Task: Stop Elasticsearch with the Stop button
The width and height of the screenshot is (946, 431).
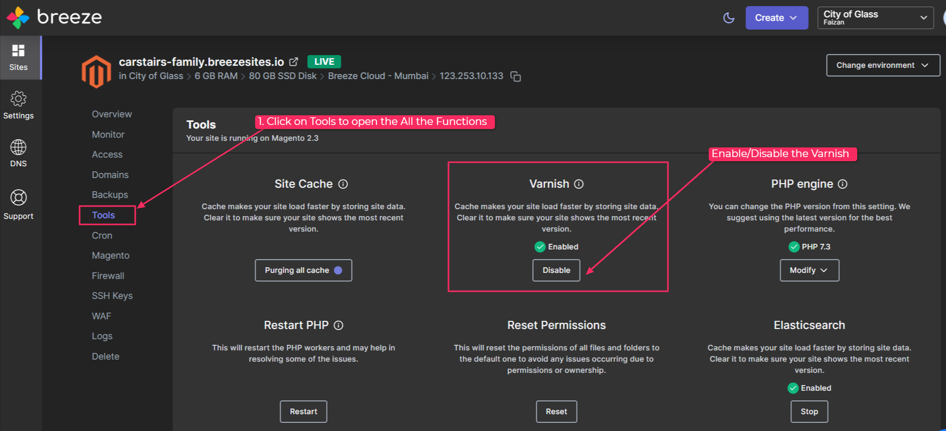Action: (809, 412)
